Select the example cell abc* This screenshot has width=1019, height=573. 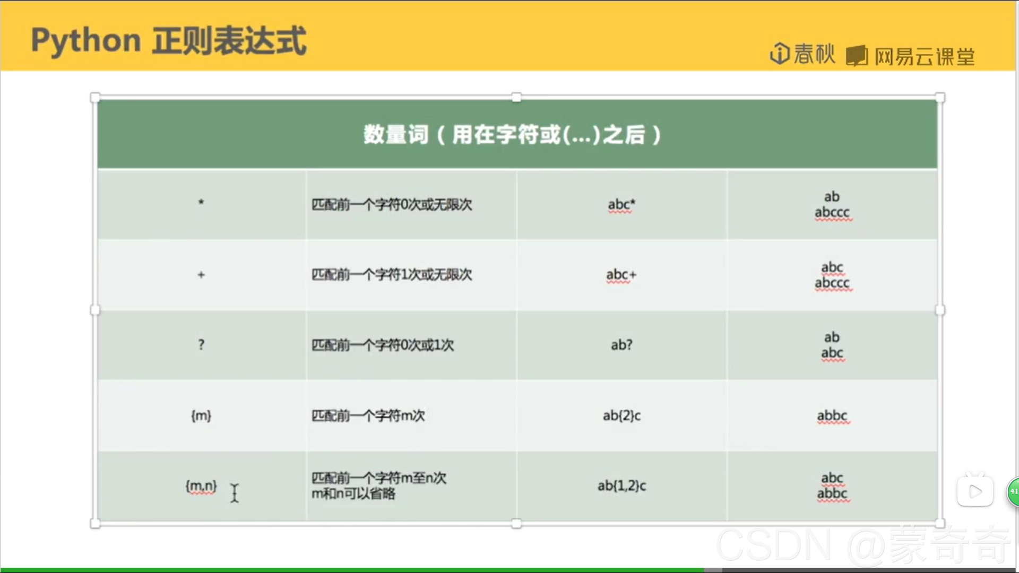pos(622,204)
